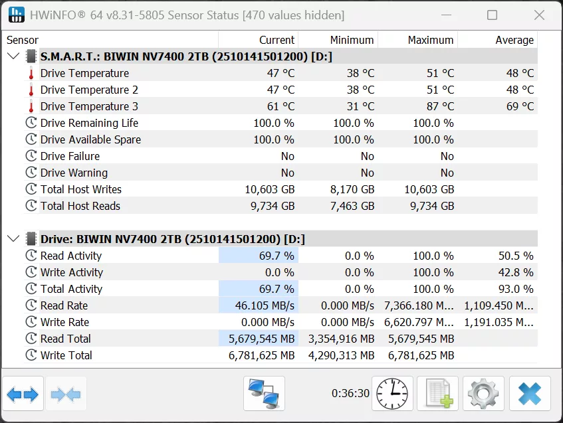
Task: Click the Sensor column header
Action: point(110,40)
